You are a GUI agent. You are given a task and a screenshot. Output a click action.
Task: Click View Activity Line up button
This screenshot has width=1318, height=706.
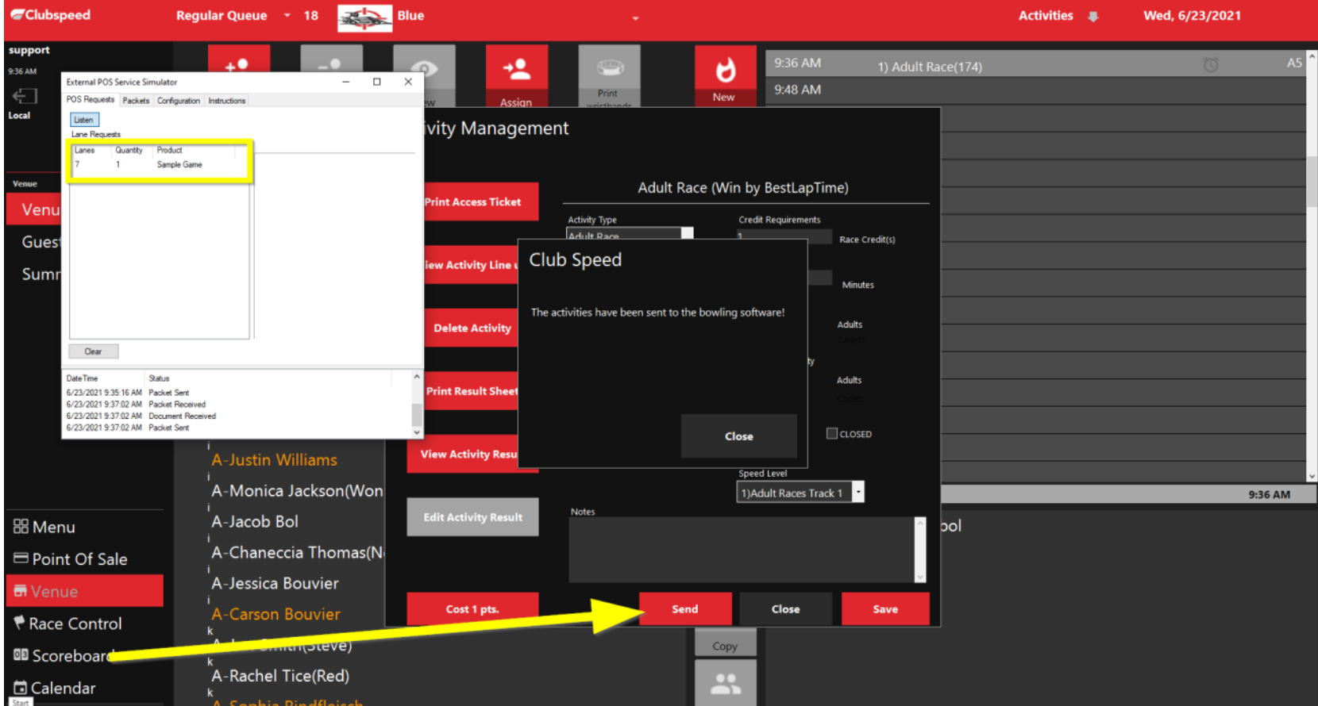(x=470, y=265)
